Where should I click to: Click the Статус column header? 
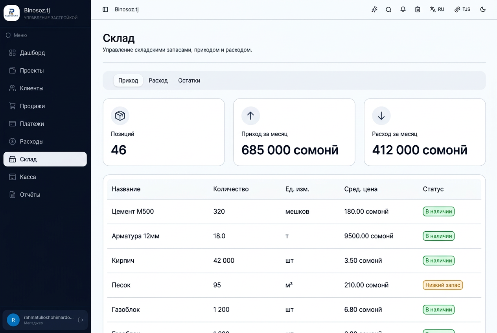pyautogui.click(x=433, y=189)
